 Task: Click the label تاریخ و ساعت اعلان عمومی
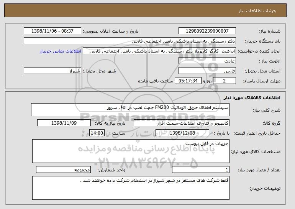[x=111, y=31]
